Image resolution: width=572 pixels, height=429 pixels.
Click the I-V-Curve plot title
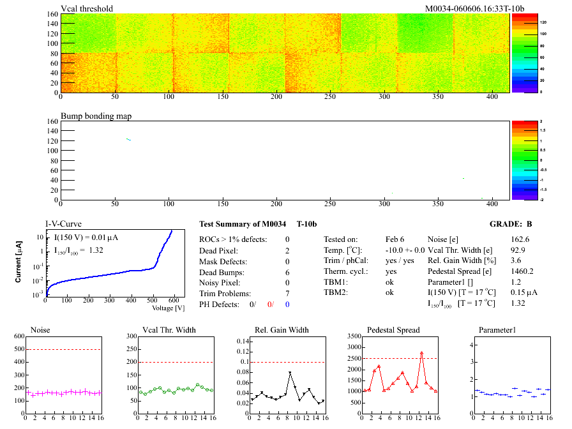(x=63, y=224)
